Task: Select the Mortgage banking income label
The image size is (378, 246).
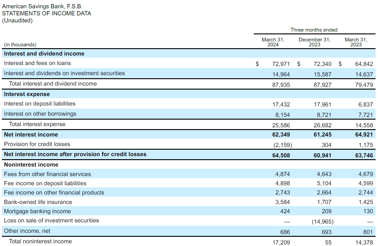Action: [37, 211]
